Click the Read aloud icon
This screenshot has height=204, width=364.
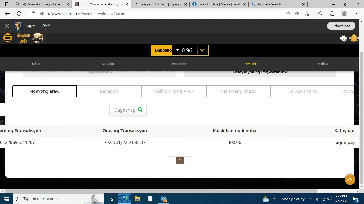coord(288,14)
